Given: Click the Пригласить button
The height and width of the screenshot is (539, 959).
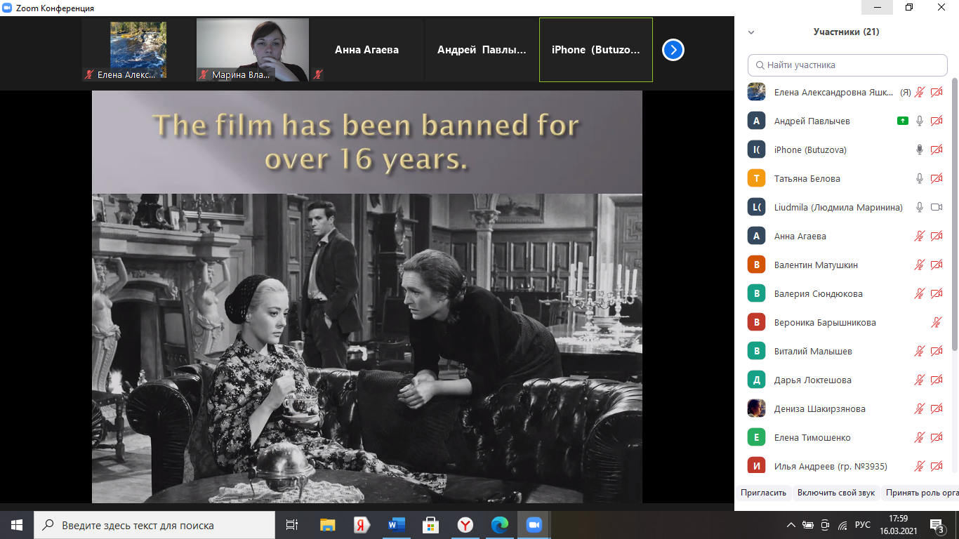Looking at the screenshot, I should 763,493.
